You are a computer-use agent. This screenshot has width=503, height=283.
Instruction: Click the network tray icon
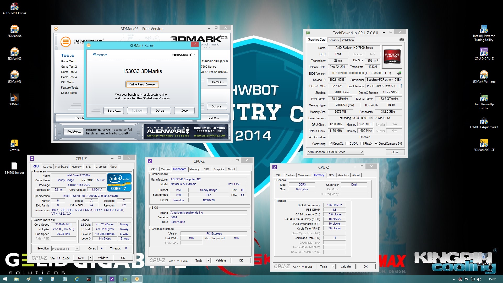473,279
